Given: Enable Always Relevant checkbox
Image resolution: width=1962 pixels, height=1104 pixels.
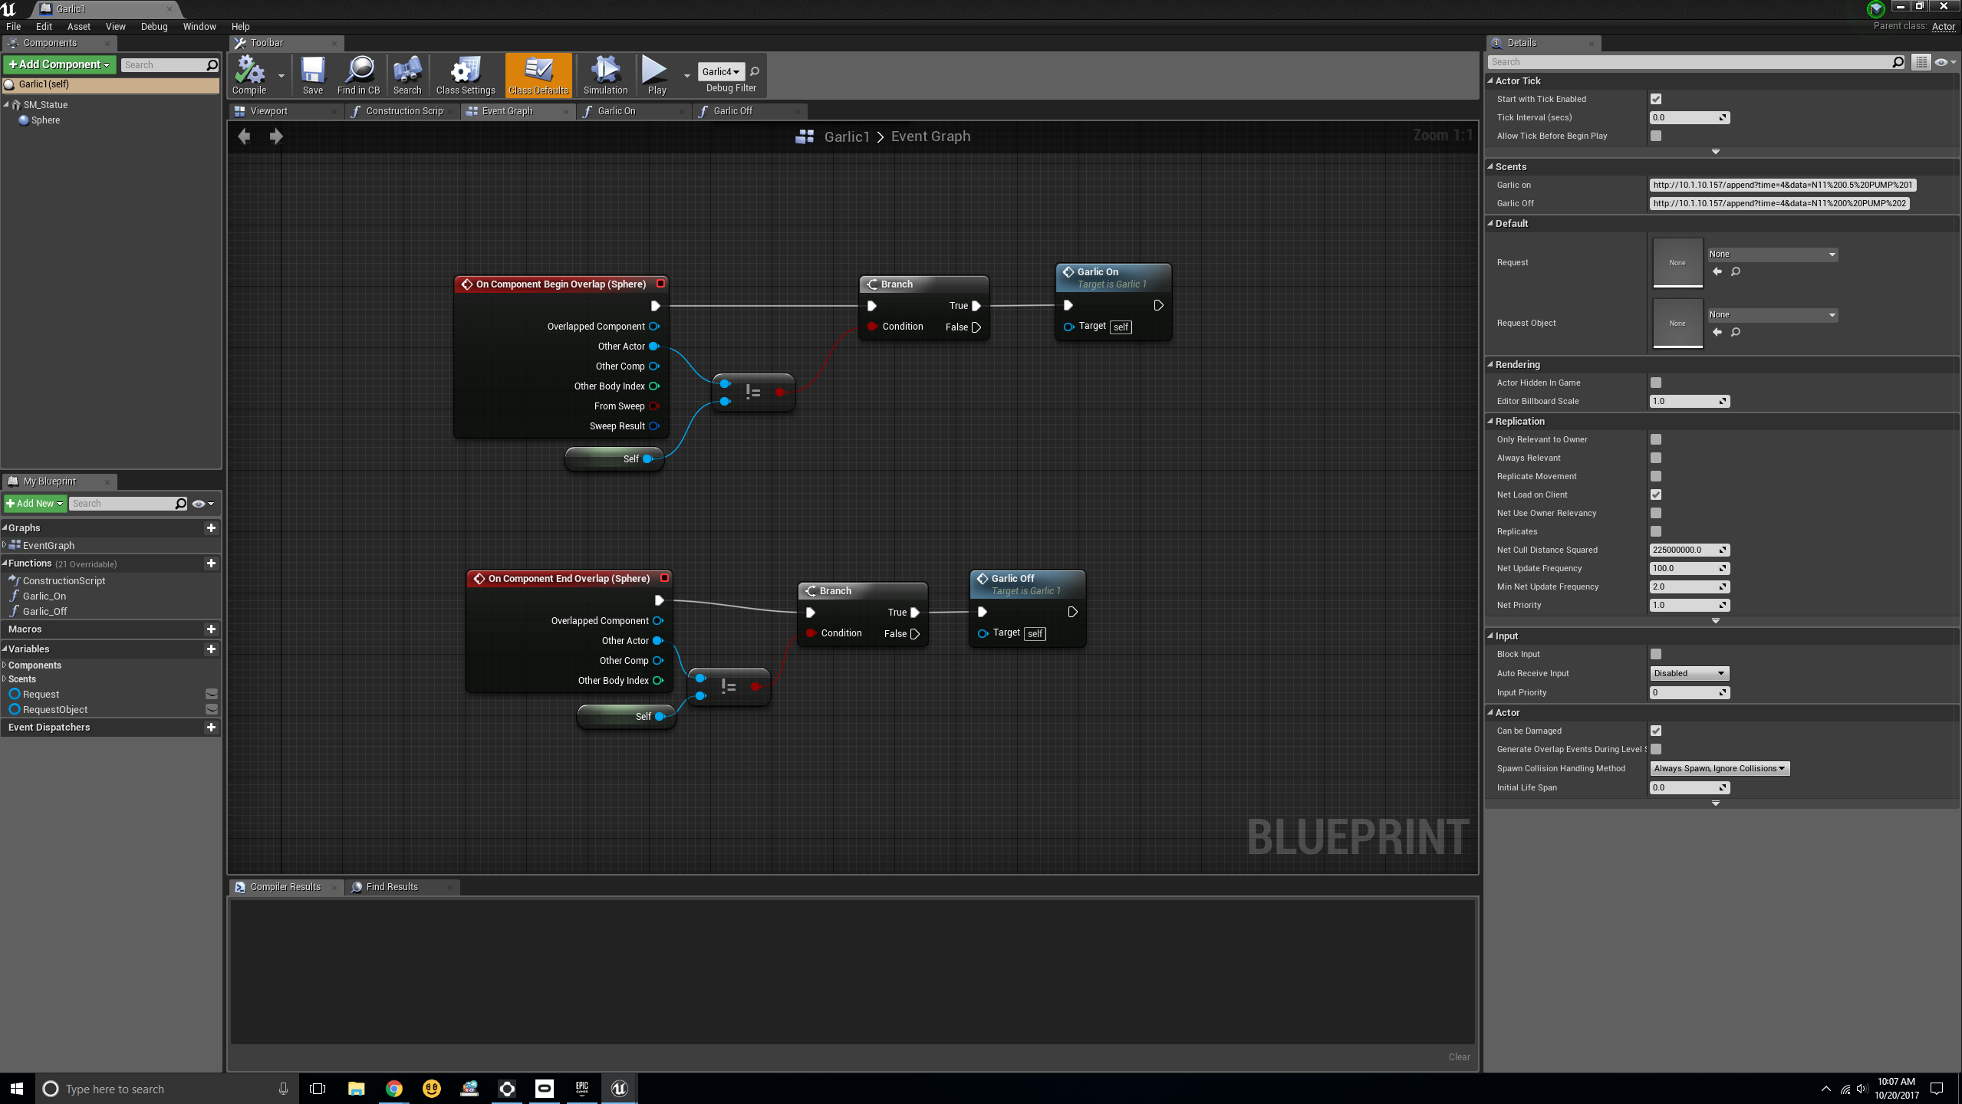Looking at the screenshot, I should pos(1656,458).
